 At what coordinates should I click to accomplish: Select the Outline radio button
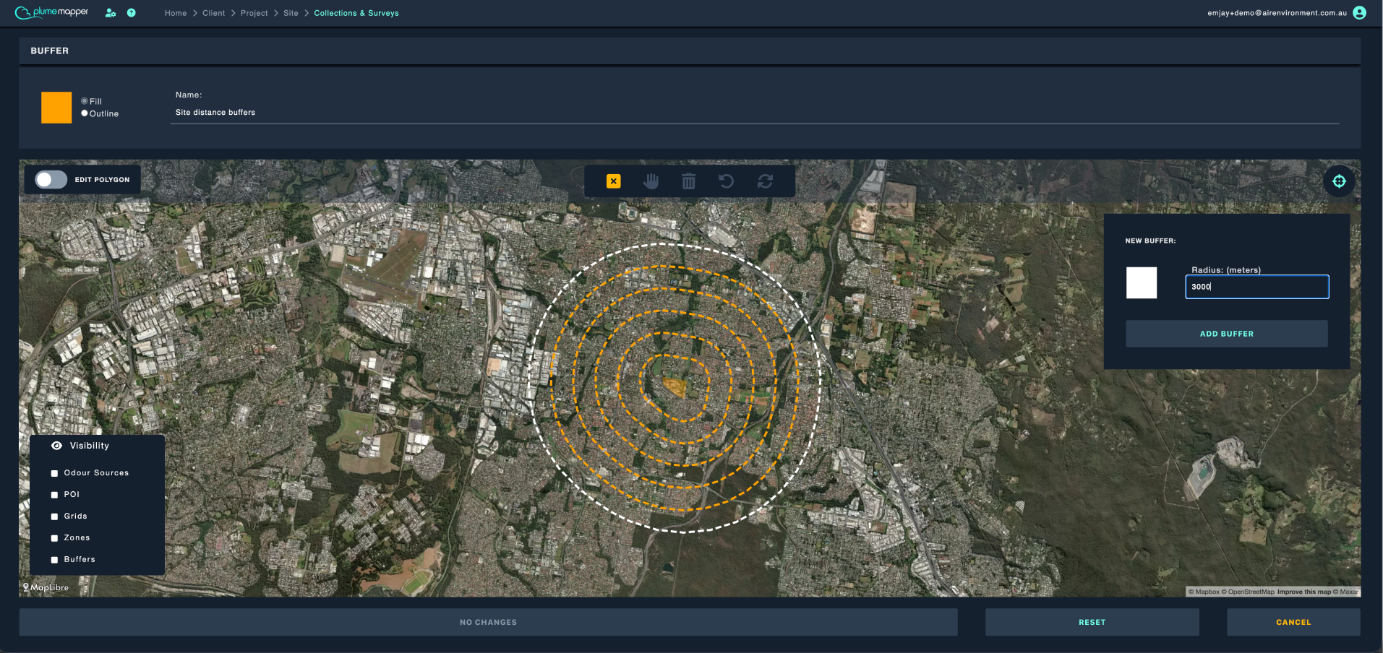pyautogui.click(x=85, y=113)
